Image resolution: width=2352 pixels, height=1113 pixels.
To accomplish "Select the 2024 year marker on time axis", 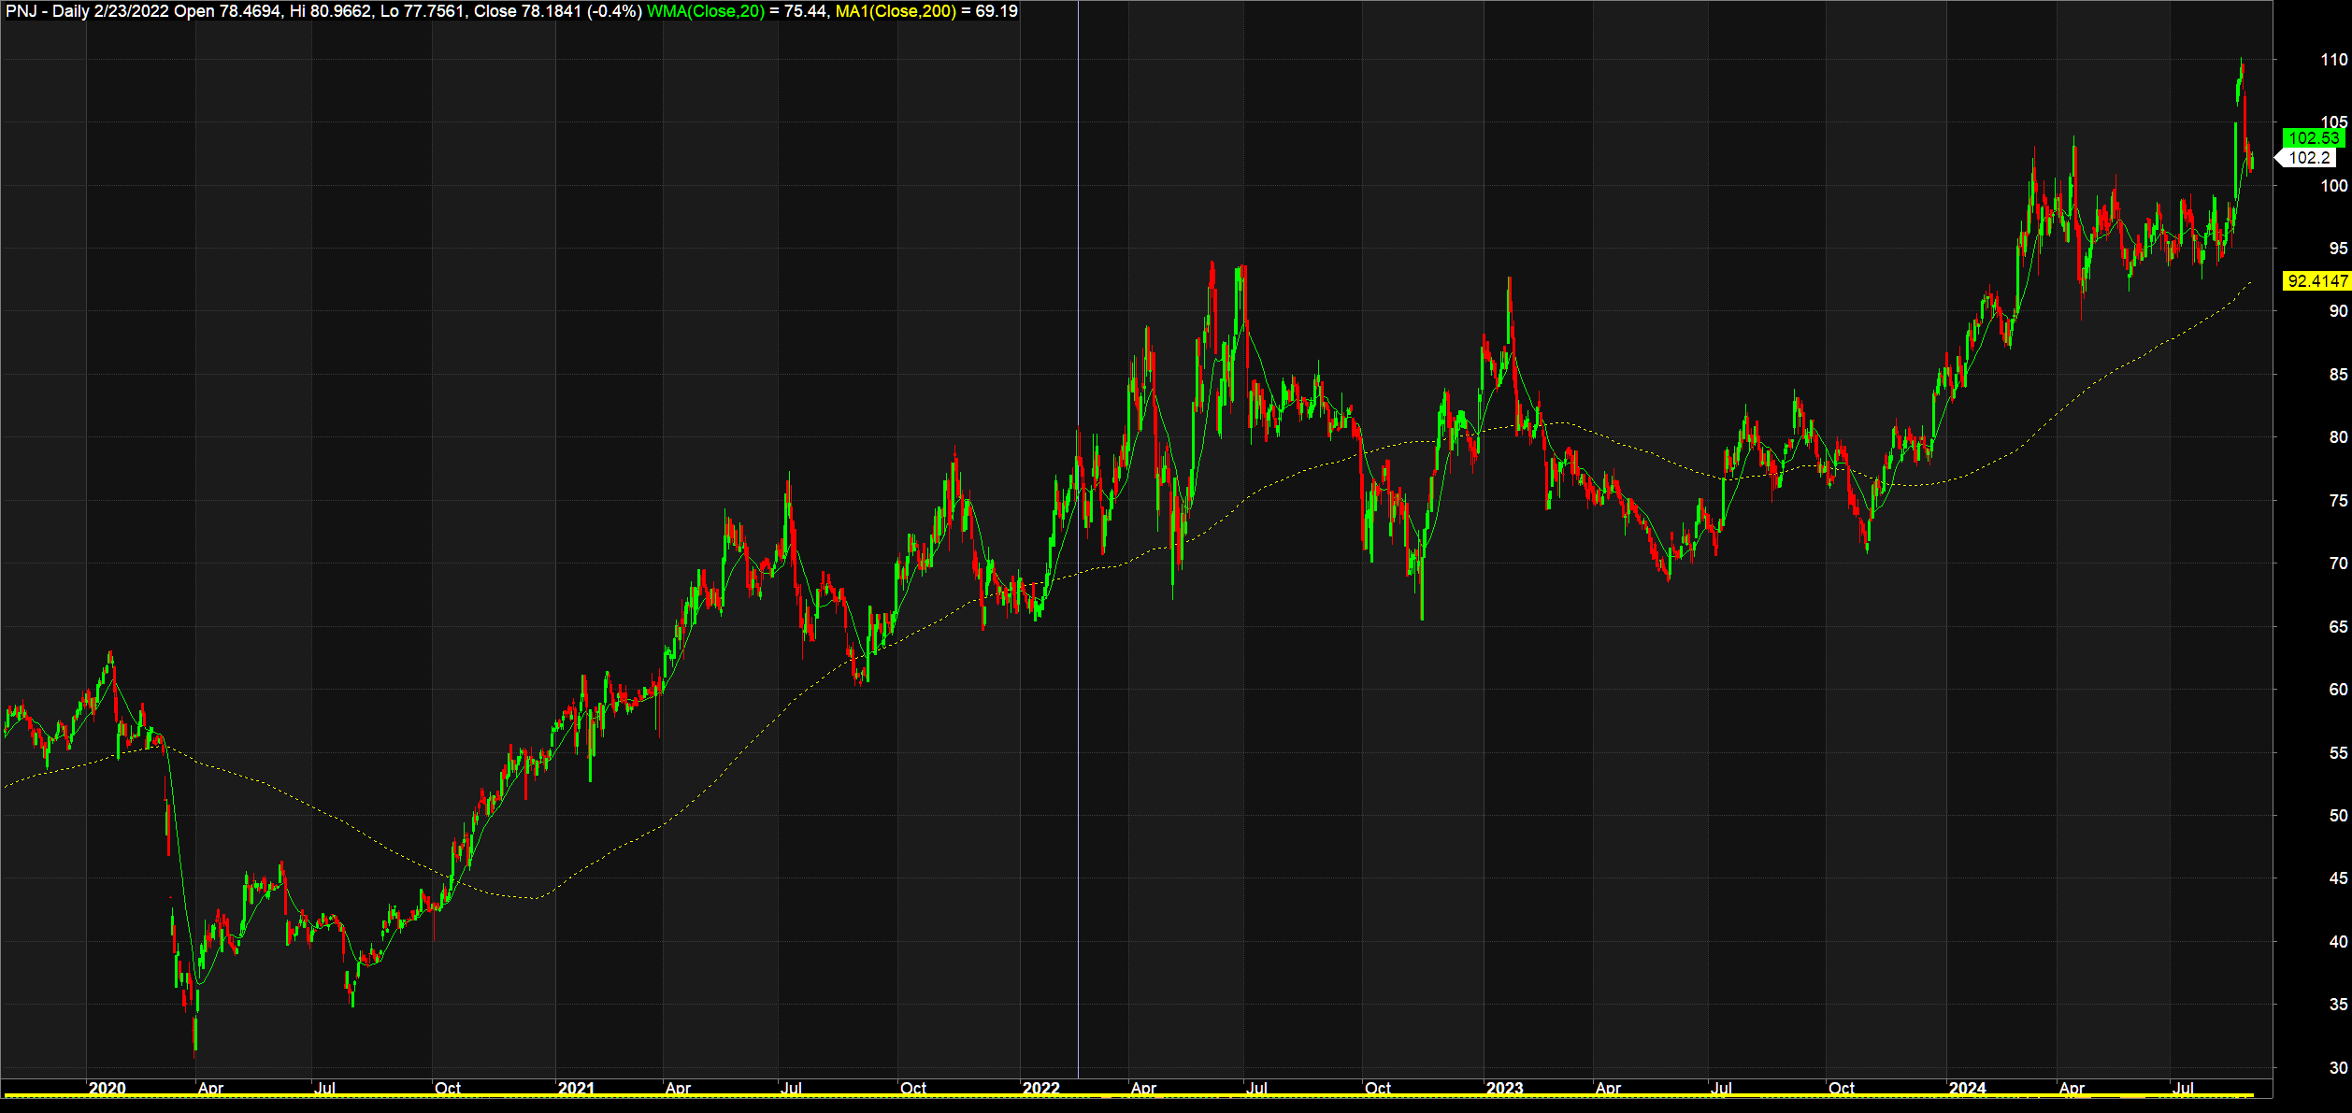I will (1967, 1088).
